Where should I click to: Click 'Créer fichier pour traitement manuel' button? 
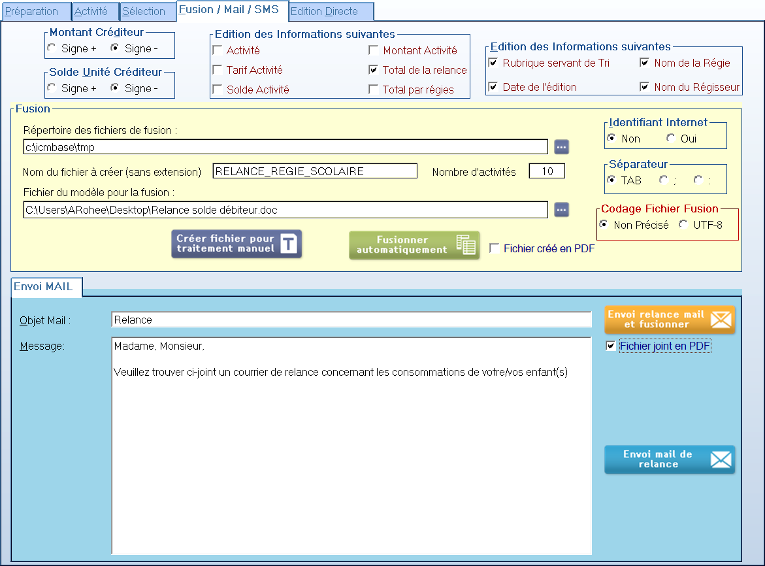coord(236,244)
